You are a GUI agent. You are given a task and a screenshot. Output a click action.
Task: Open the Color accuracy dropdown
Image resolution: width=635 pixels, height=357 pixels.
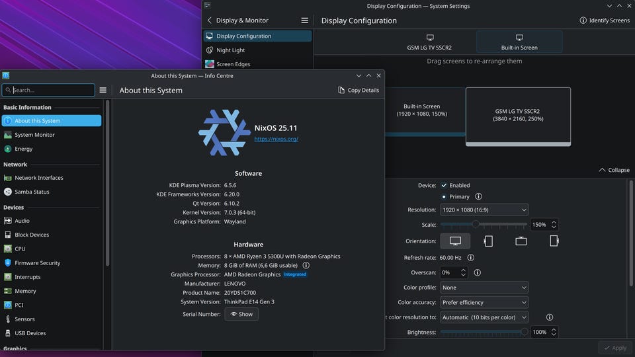click(x=484, y=302)
